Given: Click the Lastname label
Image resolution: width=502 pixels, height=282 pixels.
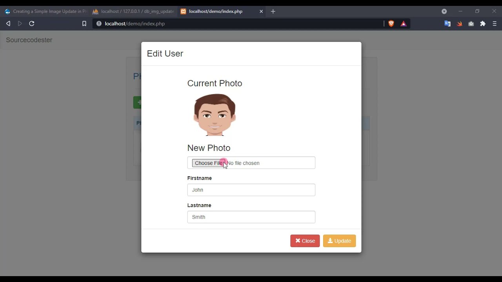Looking at the screenshot, I should [x=199, y=205].
